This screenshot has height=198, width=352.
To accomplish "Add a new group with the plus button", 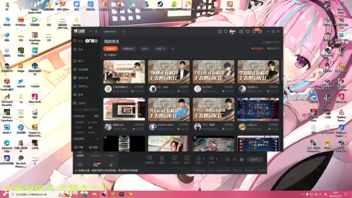I will (x=172, y=49).
